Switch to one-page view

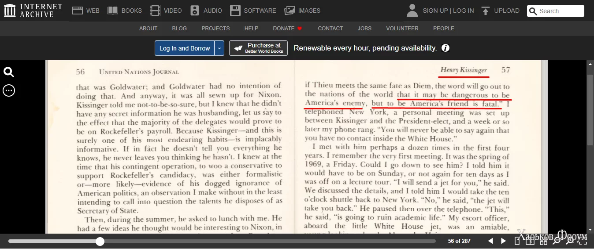coord(517,241)
